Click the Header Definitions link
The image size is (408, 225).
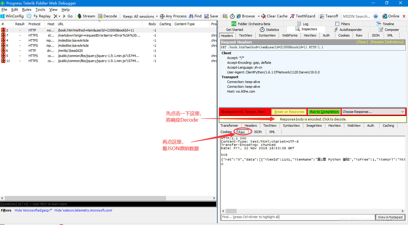[387, 42]
